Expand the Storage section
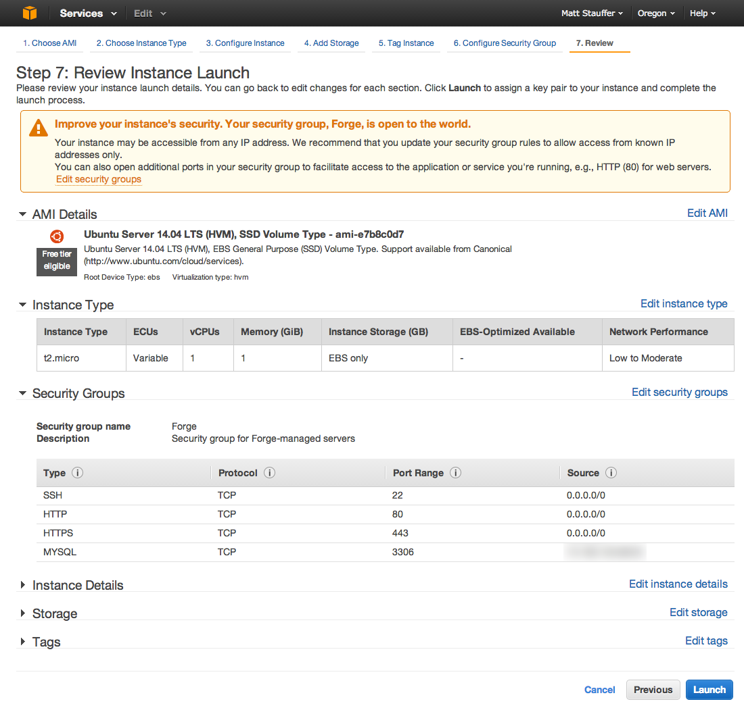 point(22,613)
